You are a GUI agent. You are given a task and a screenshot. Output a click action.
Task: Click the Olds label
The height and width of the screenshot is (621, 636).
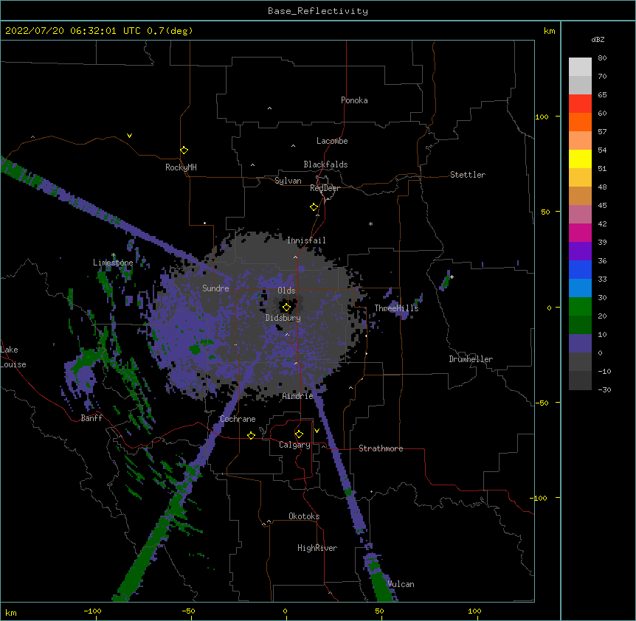coord(286,291)
